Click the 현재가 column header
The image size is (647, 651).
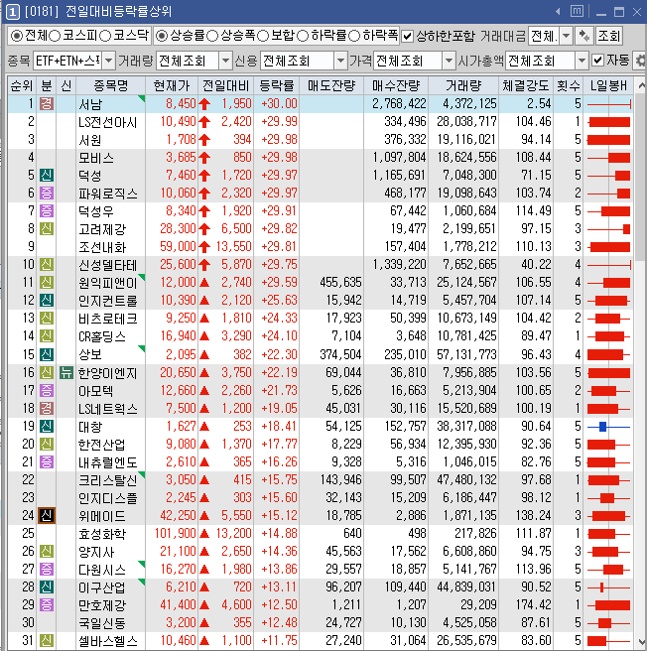pyautogui.click(x=172, y=85)
